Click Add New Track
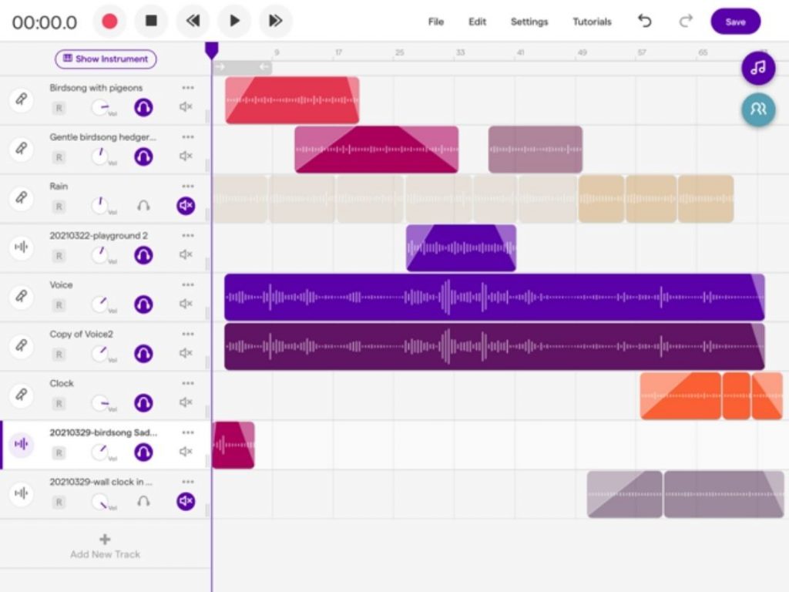The image size is (789, 592). click(106, 546)
